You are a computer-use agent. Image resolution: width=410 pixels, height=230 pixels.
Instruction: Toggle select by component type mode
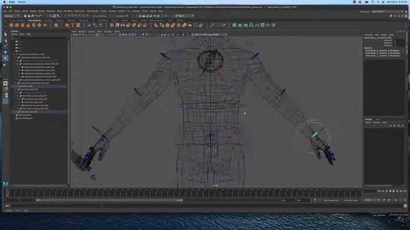58,16
